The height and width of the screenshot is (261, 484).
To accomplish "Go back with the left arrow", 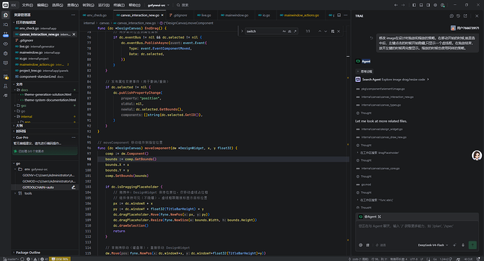I will [x=396, y=5].
